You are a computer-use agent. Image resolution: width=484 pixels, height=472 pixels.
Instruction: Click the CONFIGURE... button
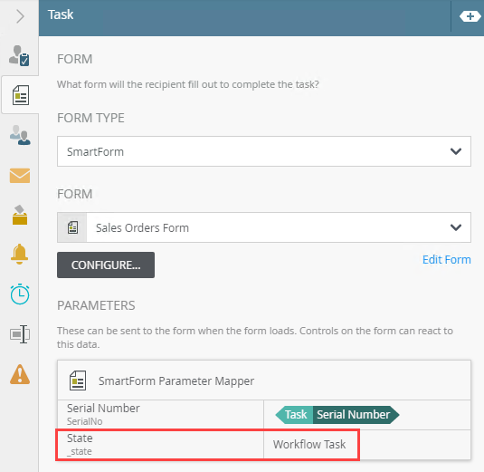pyautogui.click(x=106, y=265)
